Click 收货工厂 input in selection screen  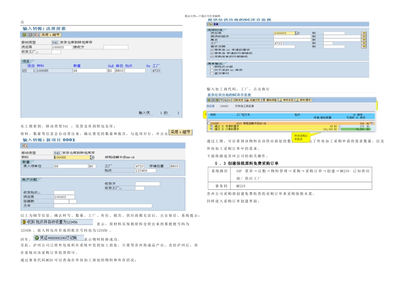point(56,52)
